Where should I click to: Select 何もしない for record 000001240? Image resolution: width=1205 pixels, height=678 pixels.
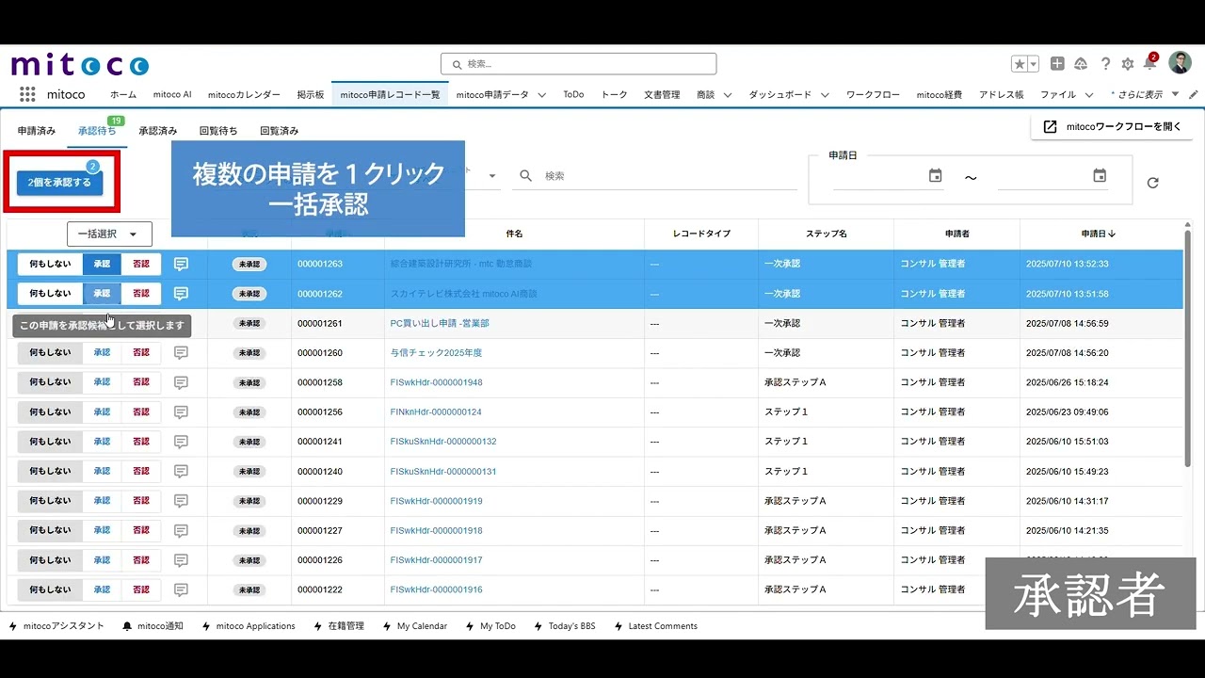coord(50,471)
